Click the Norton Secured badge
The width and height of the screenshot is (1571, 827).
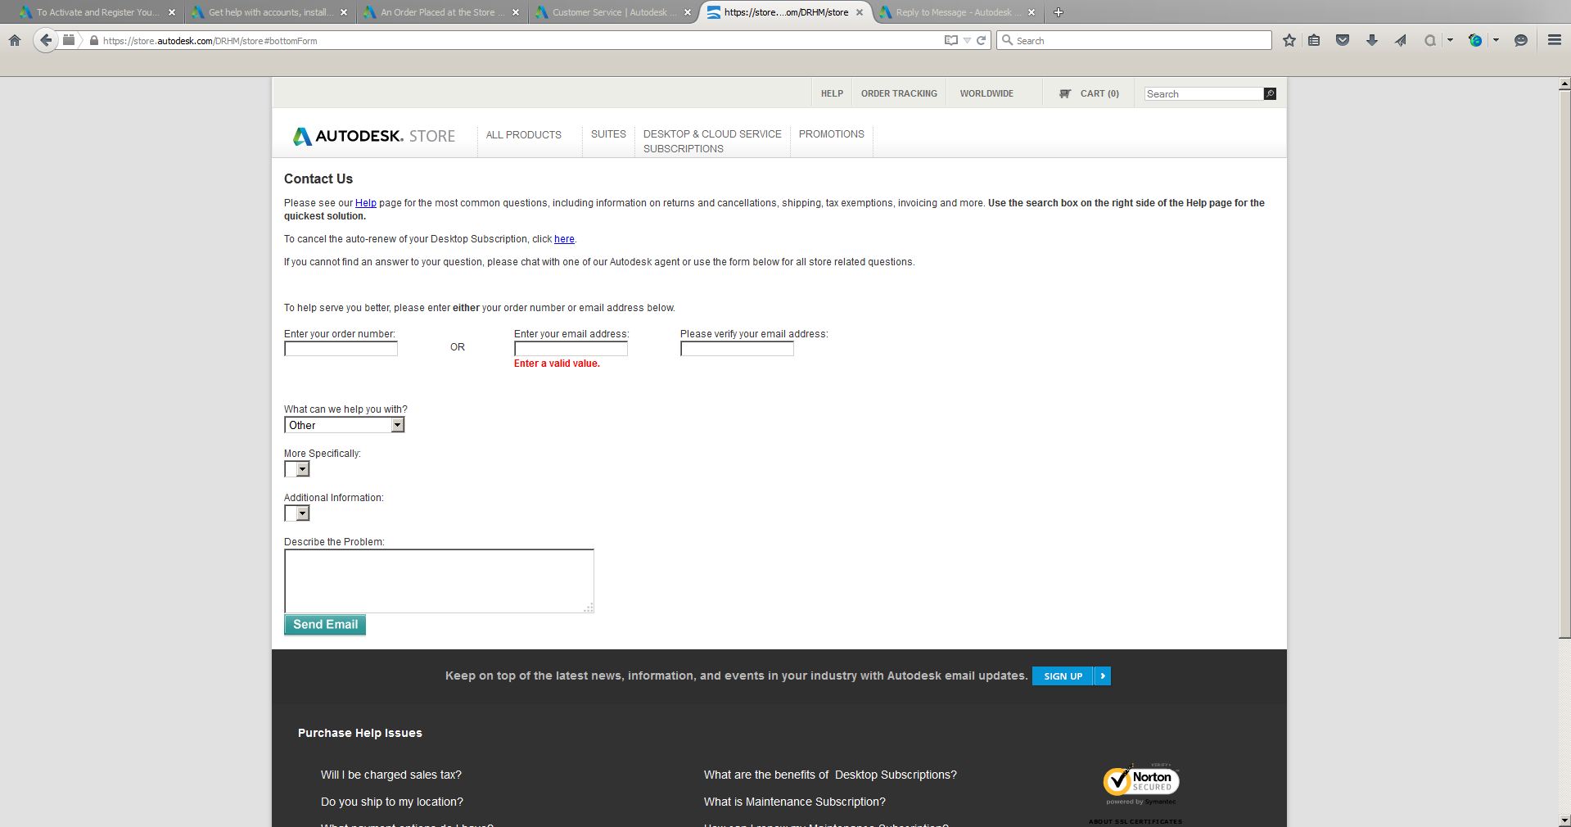1141,784
